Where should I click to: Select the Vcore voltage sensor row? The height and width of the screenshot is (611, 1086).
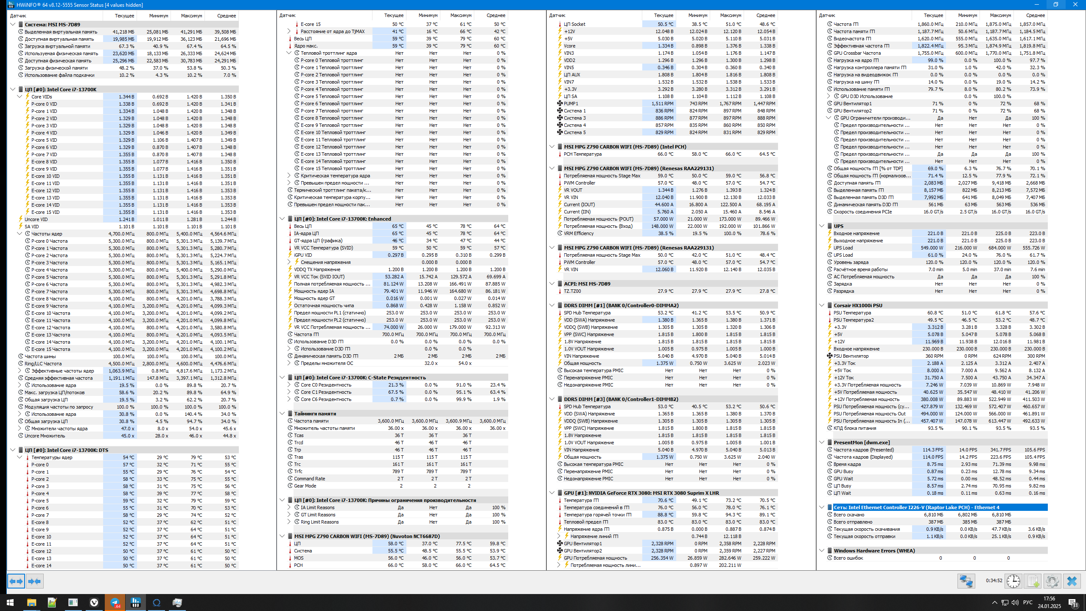[569, 46]
